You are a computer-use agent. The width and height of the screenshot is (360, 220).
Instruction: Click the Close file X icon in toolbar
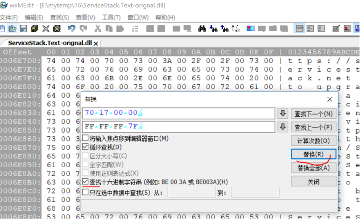(46, 29)
